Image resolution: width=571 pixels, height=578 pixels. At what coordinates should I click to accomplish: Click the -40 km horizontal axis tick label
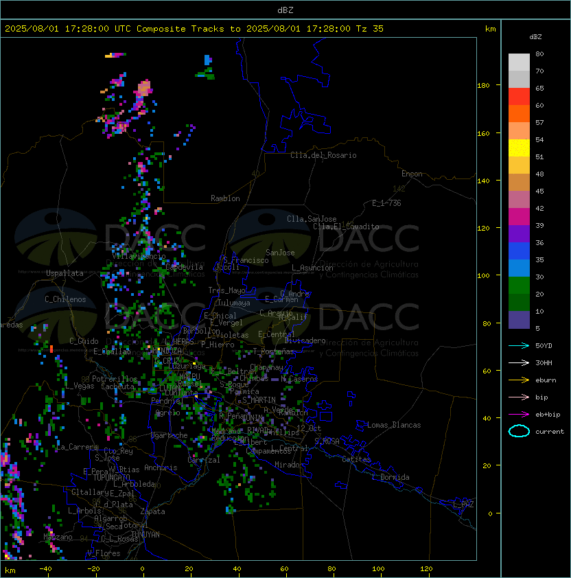[46, 569]
